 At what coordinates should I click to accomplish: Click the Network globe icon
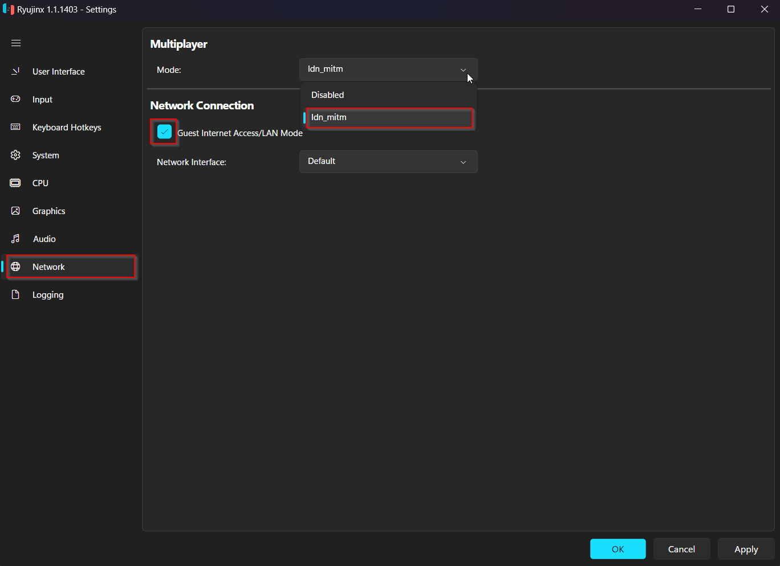tap(15, 266)
